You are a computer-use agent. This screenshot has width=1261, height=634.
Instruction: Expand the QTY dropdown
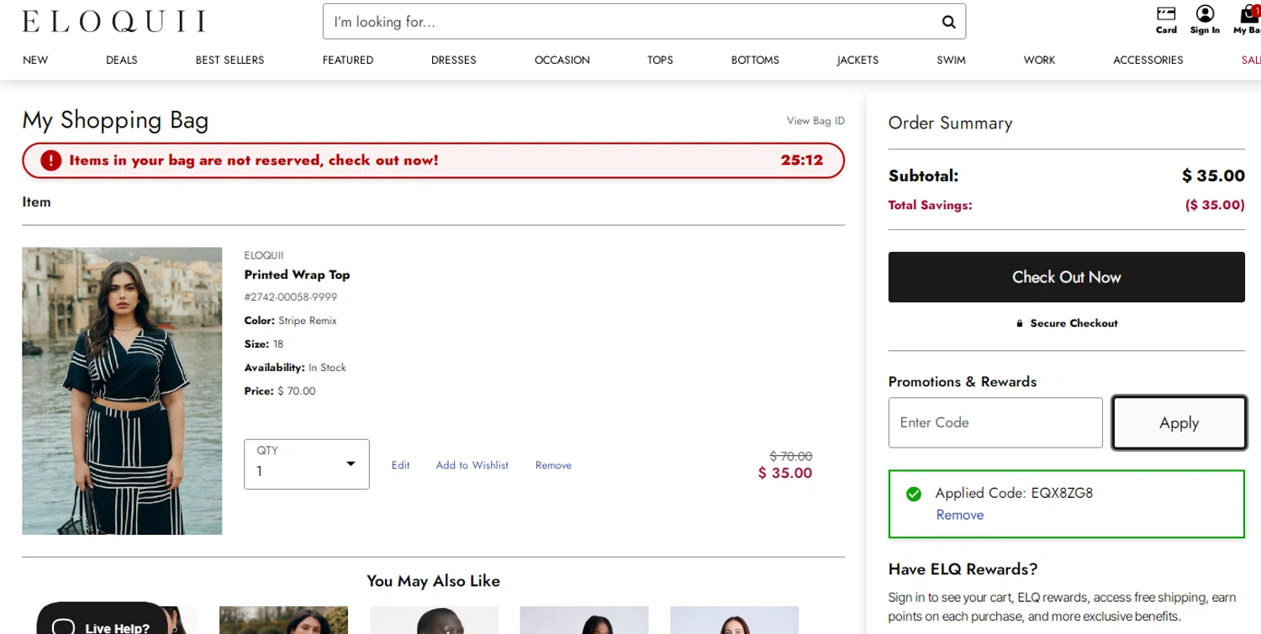(x=307, y=464)
